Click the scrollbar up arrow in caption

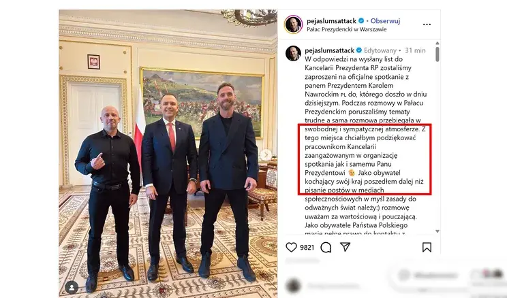coord(437,44)
